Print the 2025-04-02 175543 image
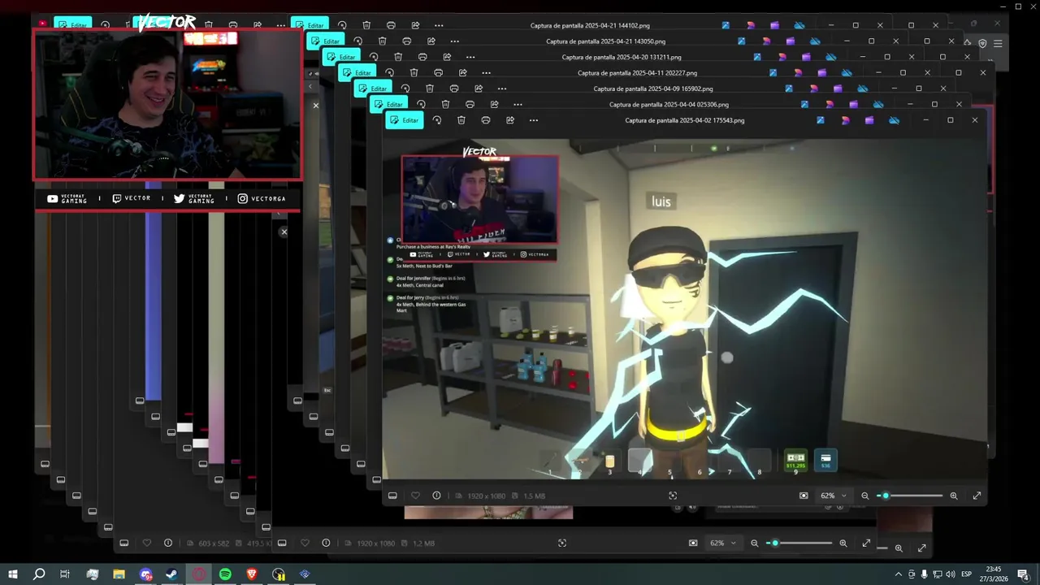This screenshot has height=585, width=1040. pyautogui.click(x=486, y=120)
